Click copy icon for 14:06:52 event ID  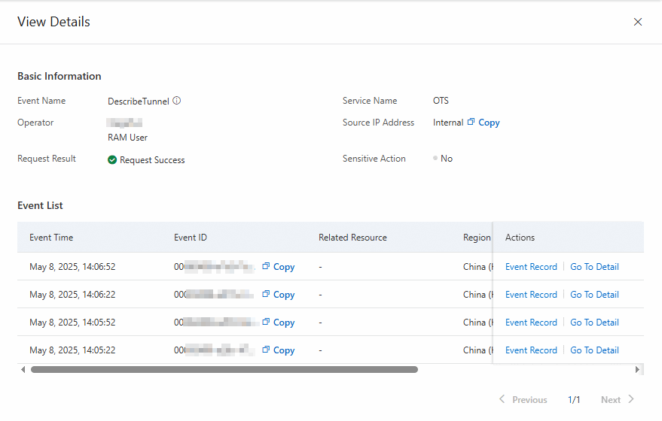(x=266, y=266)
